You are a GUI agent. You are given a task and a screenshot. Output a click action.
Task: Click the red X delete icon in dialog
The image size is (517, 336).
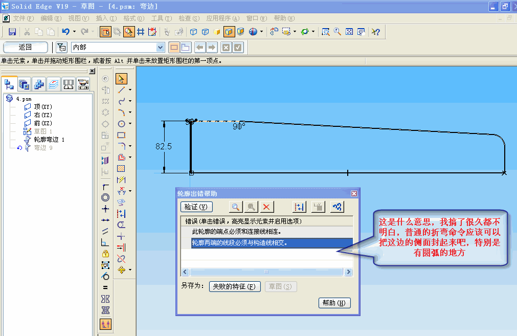[266, 207]
